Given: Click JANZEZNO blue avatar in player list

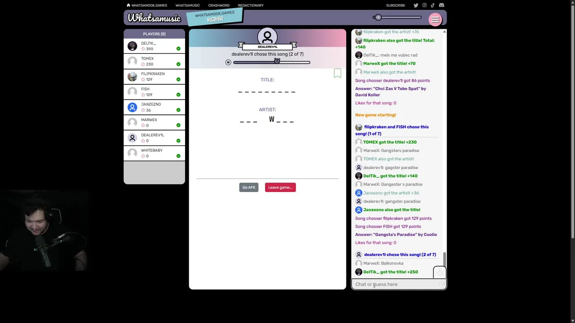Looking at the screenshot, I should point(132,107).
